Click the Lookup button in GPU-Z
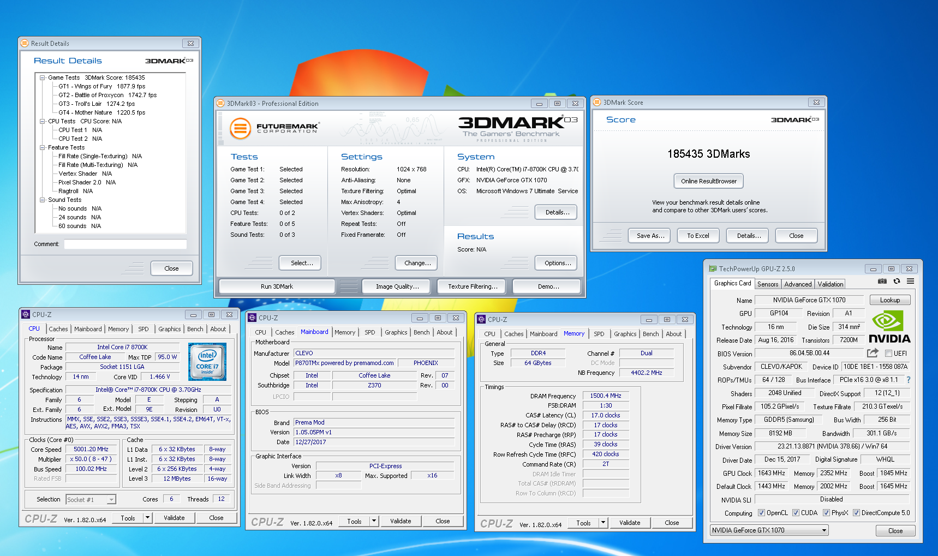The image size is (938, 556). tap(889, 300)
